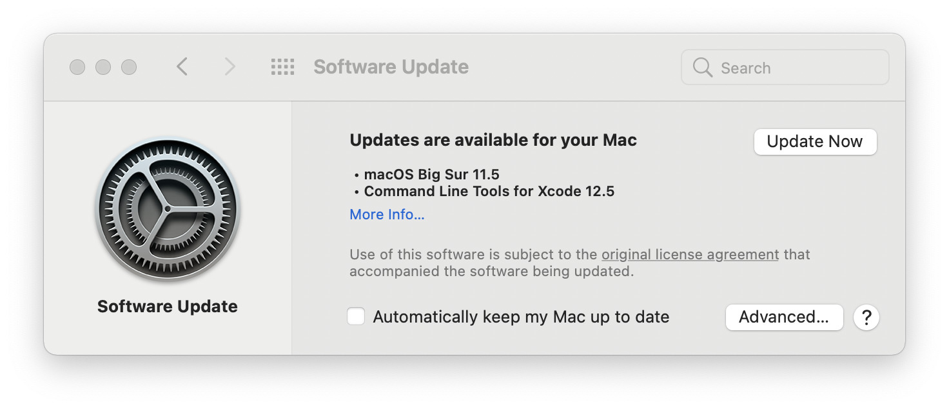Zoom the window using the third light
The image size is (949, 409).
[129, 67]
